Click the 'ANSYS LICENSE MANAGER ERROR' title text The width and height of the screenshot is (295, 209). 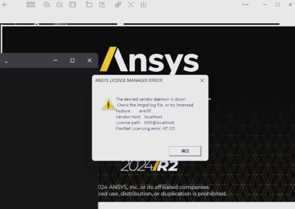point(129,81)
